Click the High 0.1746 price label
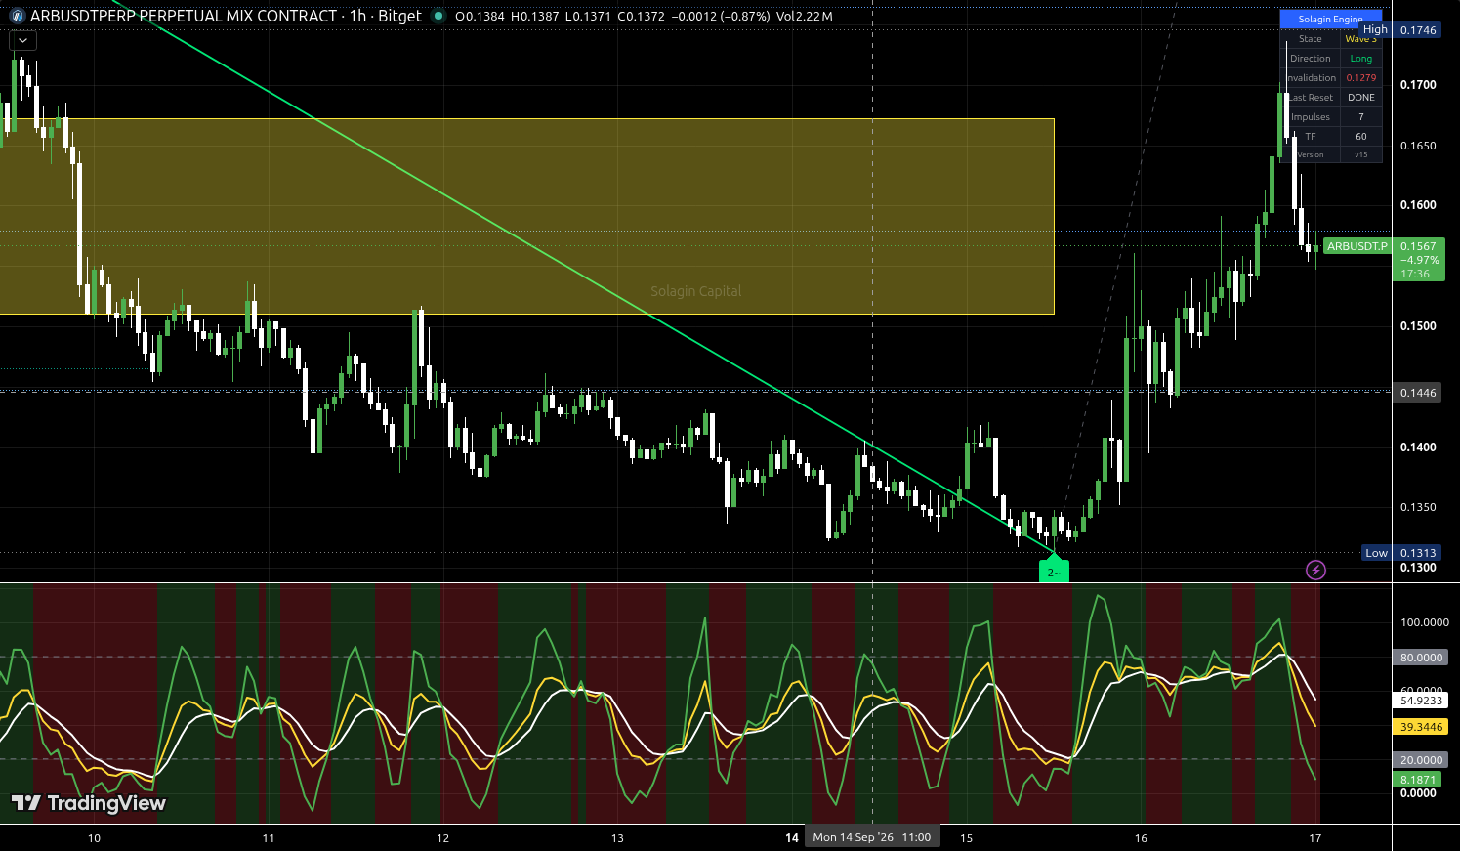The height and width of the screenshot is (851, 1460). [1400, 30]
